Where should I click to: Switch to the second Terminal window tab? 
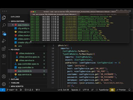[x=103, y=14]
